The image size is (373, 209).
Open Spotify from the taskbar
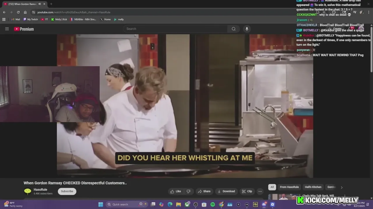(x=213, y=204)
